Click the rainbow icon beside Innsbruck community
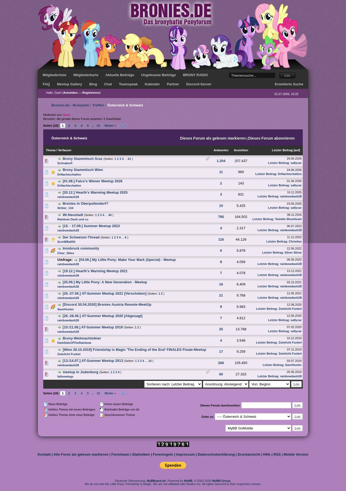 (x=53, y=251)
